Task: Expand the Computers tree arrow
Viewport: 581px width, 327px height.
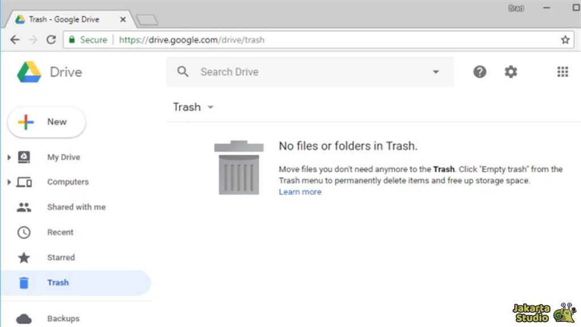Action: point(9,182)
